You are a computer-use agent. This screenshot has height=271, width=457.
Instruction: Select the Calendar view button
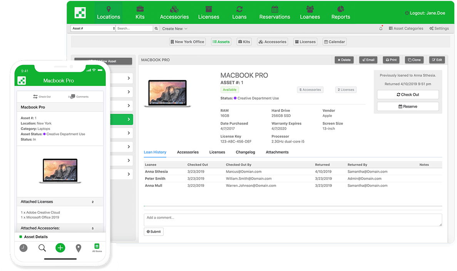(334, 42)
